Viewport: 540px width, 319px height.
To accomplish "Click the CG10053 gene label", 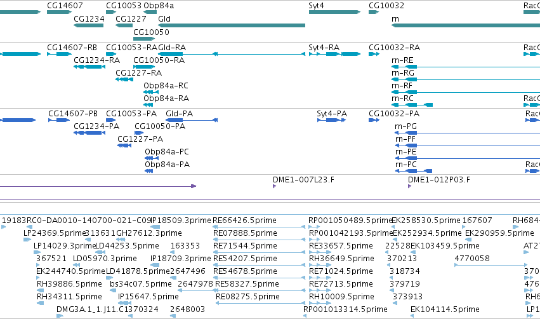I will tap(124, 6).
